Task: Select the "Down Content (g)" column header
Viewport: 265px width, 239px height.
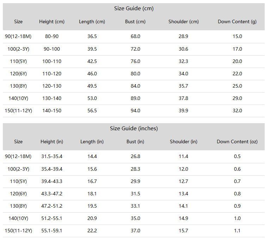Action: click(x=237, y=22)
